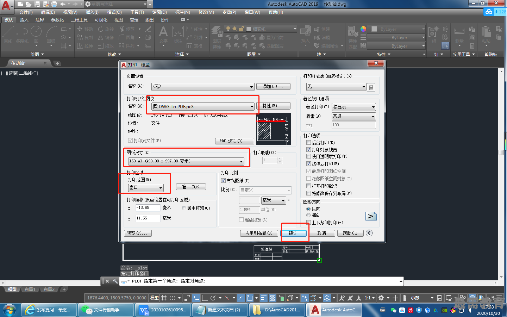Click the Cancel (取消) button in plot dialog
The height and width of the screenshot is (317, 507).
322,233
